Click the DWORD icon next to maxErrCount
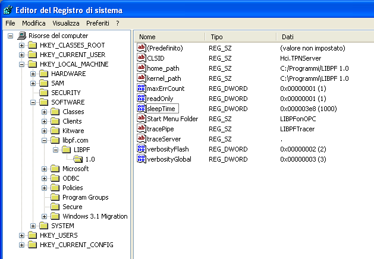 142,88
